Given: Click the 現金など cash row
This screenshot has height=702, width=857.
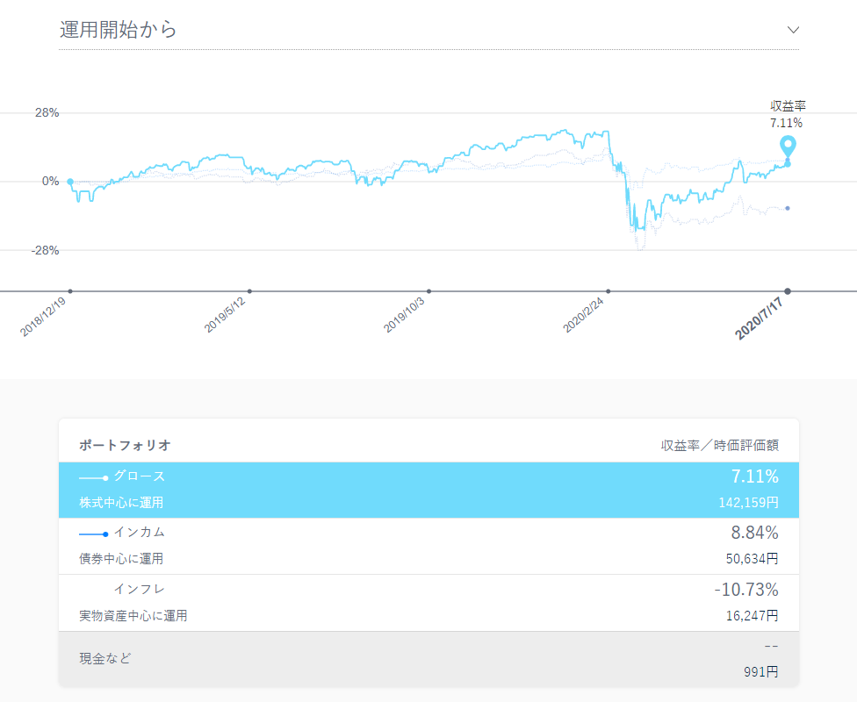Looking at the screenshot, I should [x=105, y=658].
